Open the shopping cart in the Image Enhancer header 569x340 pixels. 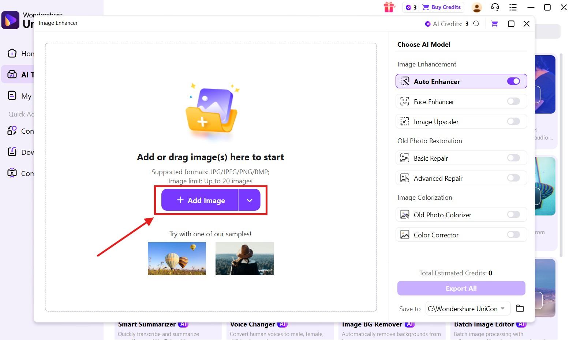494,23
